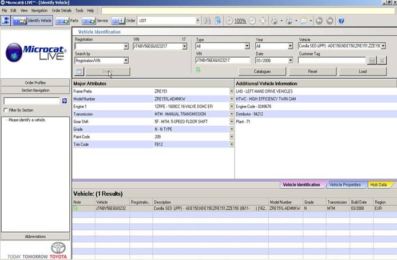Expand the Frame Prefix ZRE151 dropdown arrow

point(232,91)
